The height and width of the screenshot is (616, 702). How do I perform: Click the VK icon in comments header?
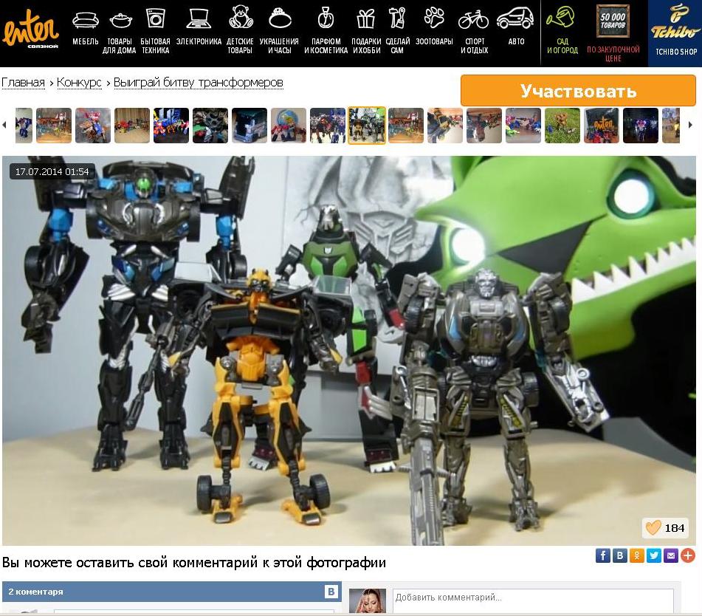click(x=331, y=592)
